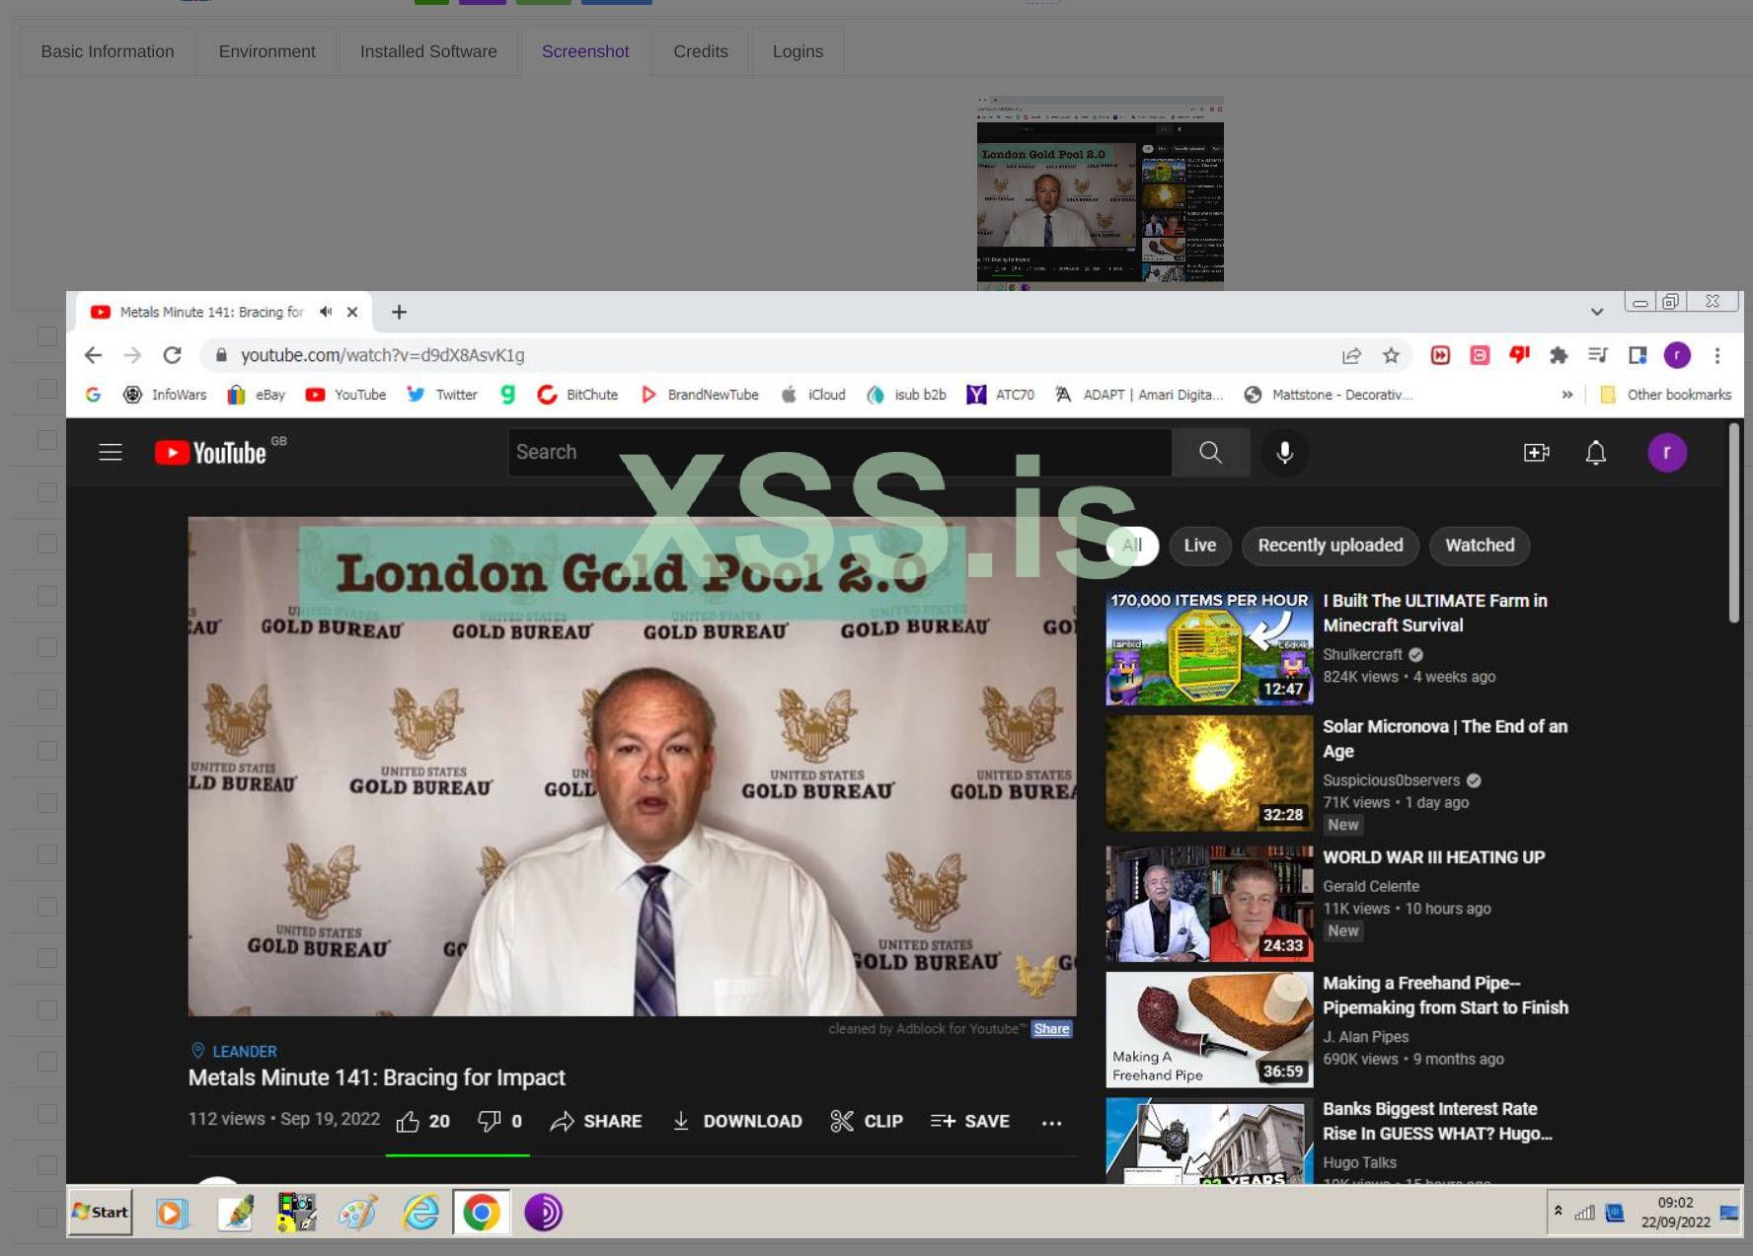This screenshot has width=1753, height=1256.
Task: Open the Chrome tab search chevron
Action: pos(1597,312)
